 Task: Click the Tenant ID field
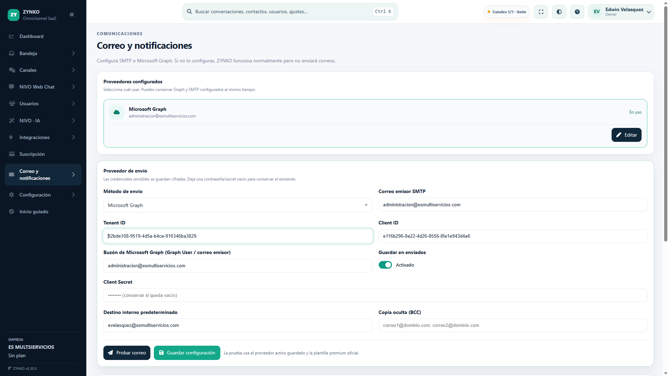tap(238, 236)
